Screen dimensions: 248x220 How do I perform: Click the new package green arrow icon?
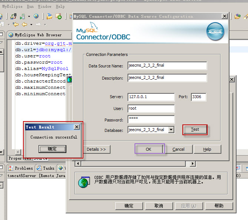(59, 16)
